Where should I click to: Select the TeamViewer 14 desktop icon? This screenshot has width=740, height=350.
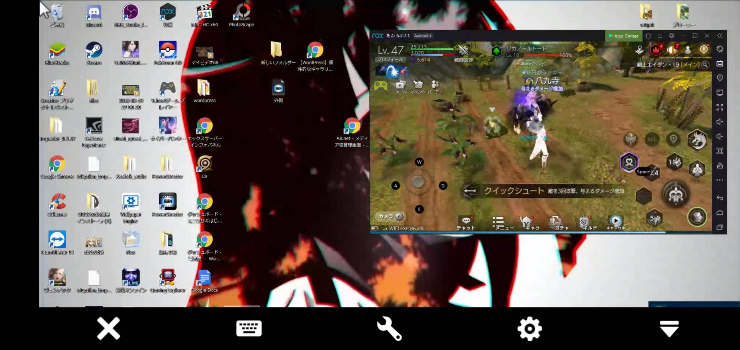pyautogui.click(x=57, y=243)
